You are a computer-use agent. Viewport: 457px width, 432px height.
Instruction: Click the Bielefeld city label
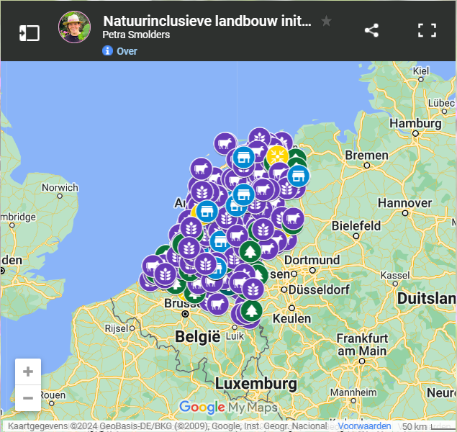pyautogui.click(x=356, y=226)
